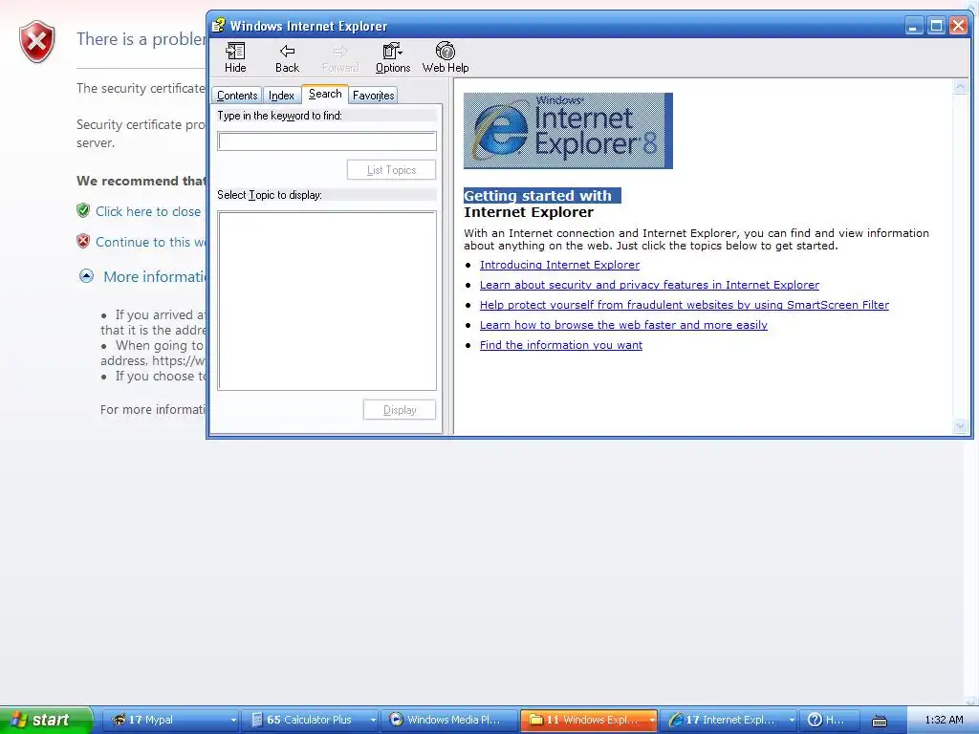Click the help window title bar icon
This screenshot has height=734, width=979.
pyautogui.click(x=218, y=26)
